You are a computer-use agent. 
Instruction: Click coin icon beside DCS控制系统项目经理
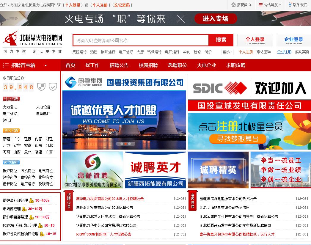[40, 226]
